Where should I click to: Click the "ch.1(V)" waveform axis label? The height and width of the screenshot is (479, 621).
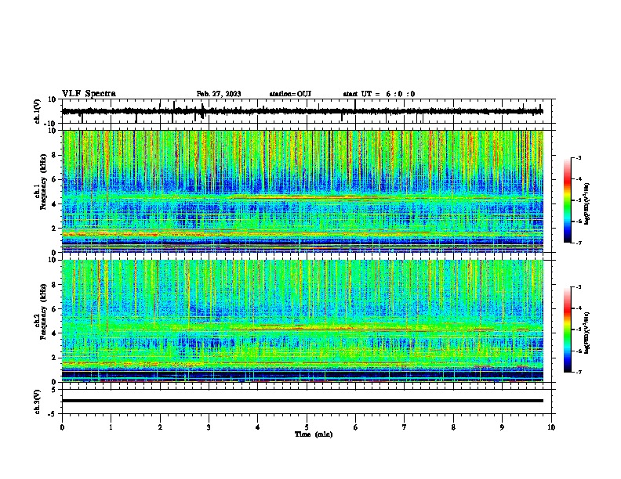[38, 111]
